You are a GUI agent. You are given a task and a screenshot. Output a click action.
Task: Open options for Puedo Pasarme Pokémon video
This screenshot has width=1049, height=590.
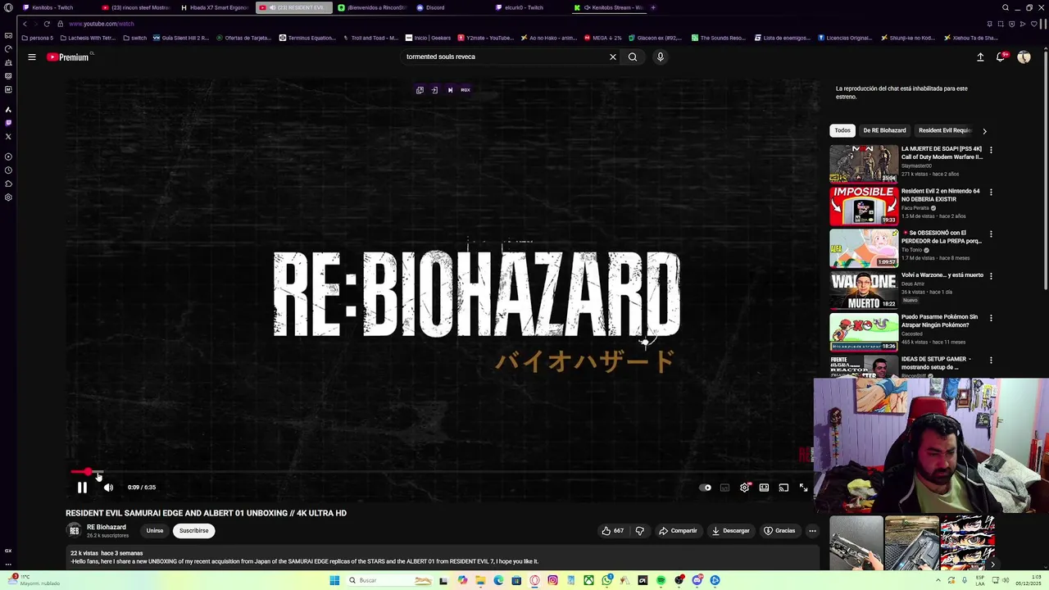click(x=991, y=318)
